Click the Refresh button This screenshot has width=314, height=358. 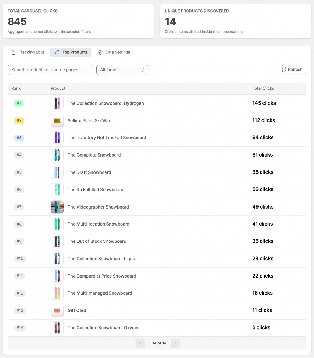click(x=293, y=70)
